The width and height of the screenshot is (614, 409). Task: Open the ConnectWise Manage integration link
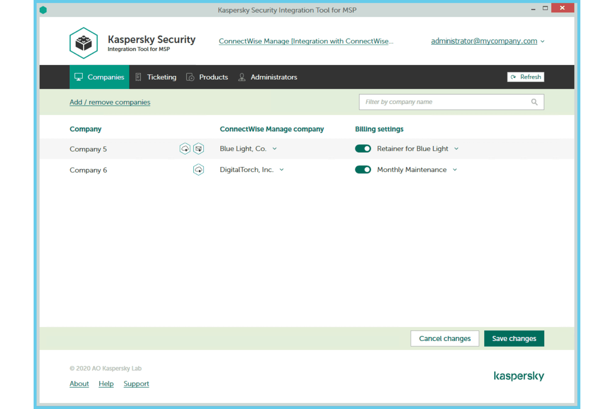[x=306, y=41]
